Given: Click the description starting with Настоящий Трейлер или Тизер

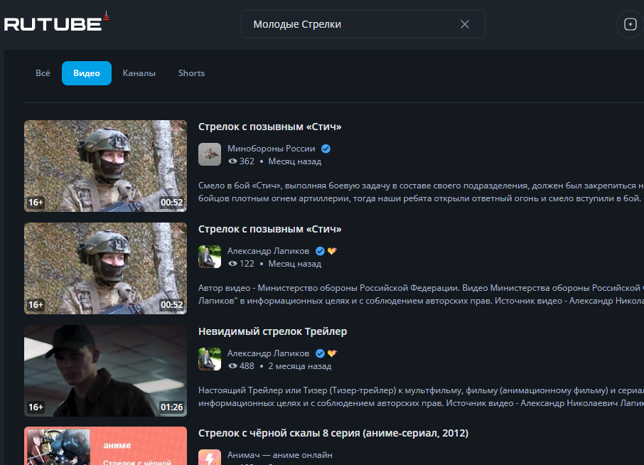Looking at the screenshot, I should [x=421, y=397].
